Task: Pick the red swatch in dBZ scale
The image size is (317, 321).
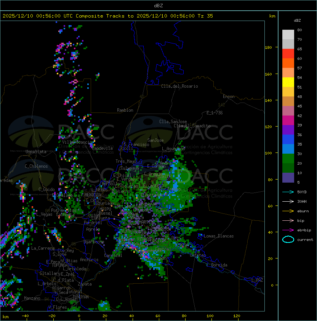Action: (288, 54)
